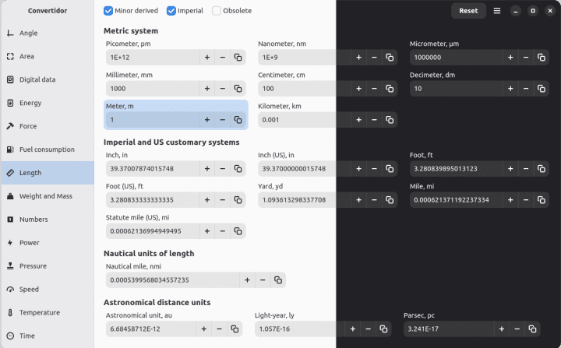Increase the Foot value using plus
Viewport: 561px width, 348px height.
pos(510,168)
